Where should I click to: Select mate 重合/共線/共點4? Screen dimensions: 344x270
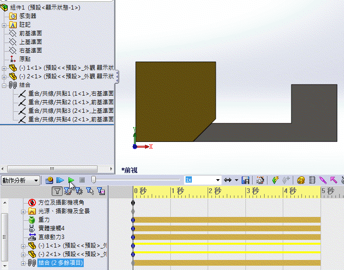[71, 119]
